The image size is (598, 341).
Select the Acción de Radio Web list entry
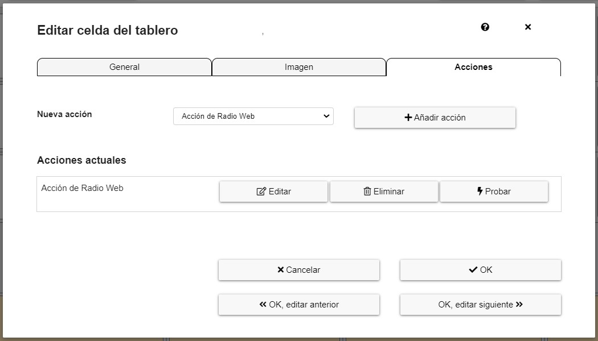tap(83, 188)
